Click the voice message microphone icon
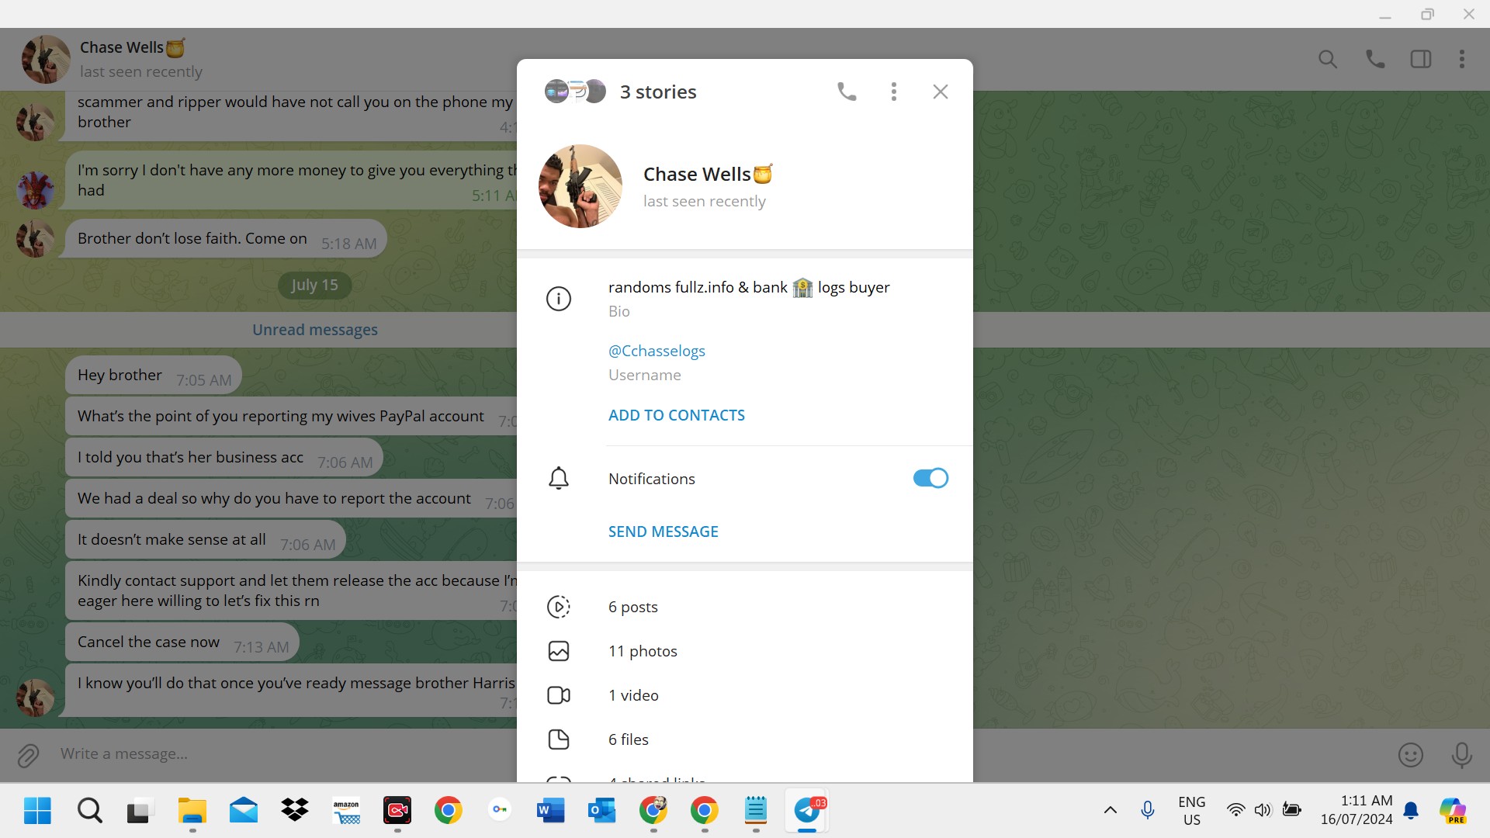This screenshot has width=1490, height=838. pos(1461,754)
